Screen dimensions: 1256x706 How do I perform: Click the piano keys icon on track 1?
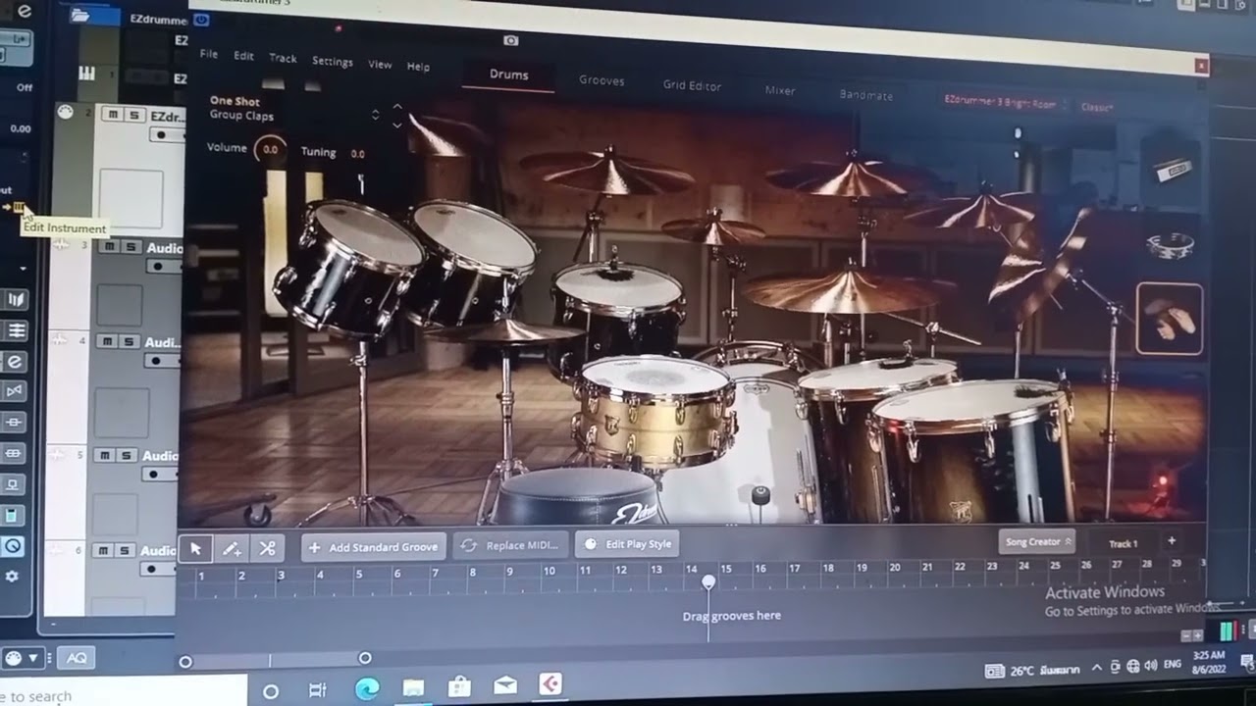tap(87, 74)
